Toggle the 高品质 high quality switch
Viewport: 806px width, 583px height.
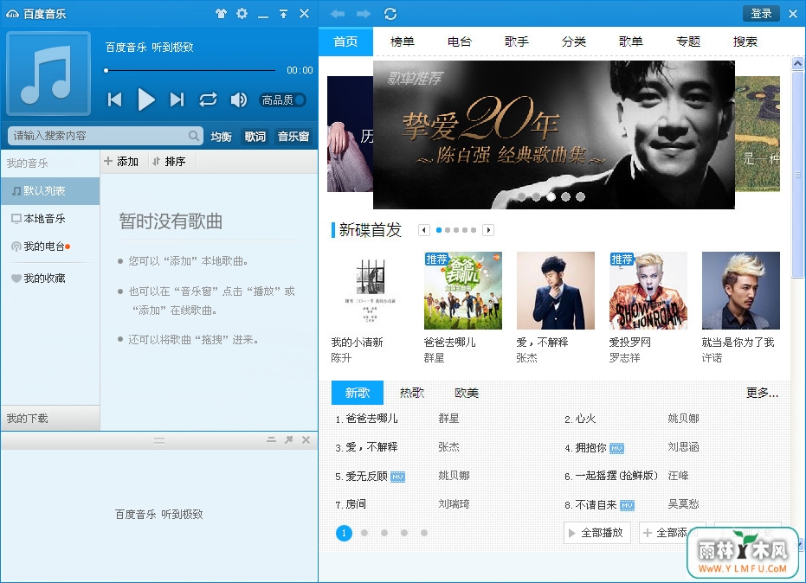[x=283, y=99]
